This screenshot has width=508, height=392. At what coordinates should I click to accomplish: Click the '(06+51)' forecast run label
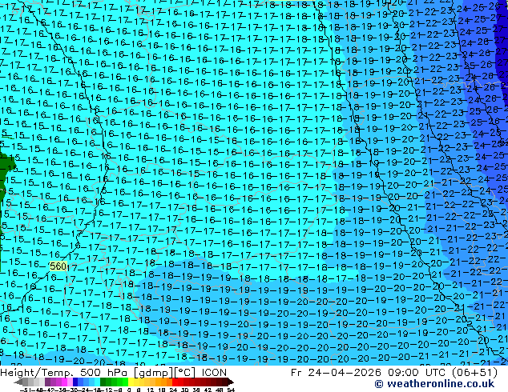coord(474,373)
